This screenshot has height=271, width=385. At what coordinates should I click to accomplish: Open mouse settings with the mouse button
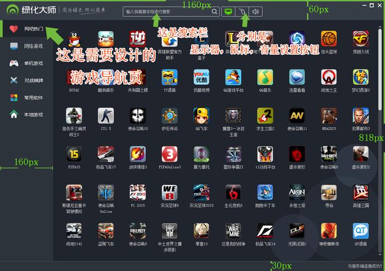242,11
